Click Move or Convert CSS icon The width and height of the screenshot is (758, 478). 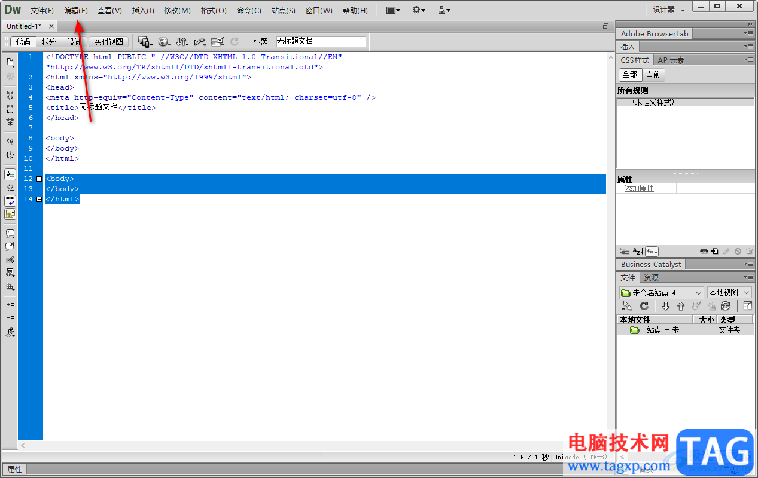click(10, 286)
